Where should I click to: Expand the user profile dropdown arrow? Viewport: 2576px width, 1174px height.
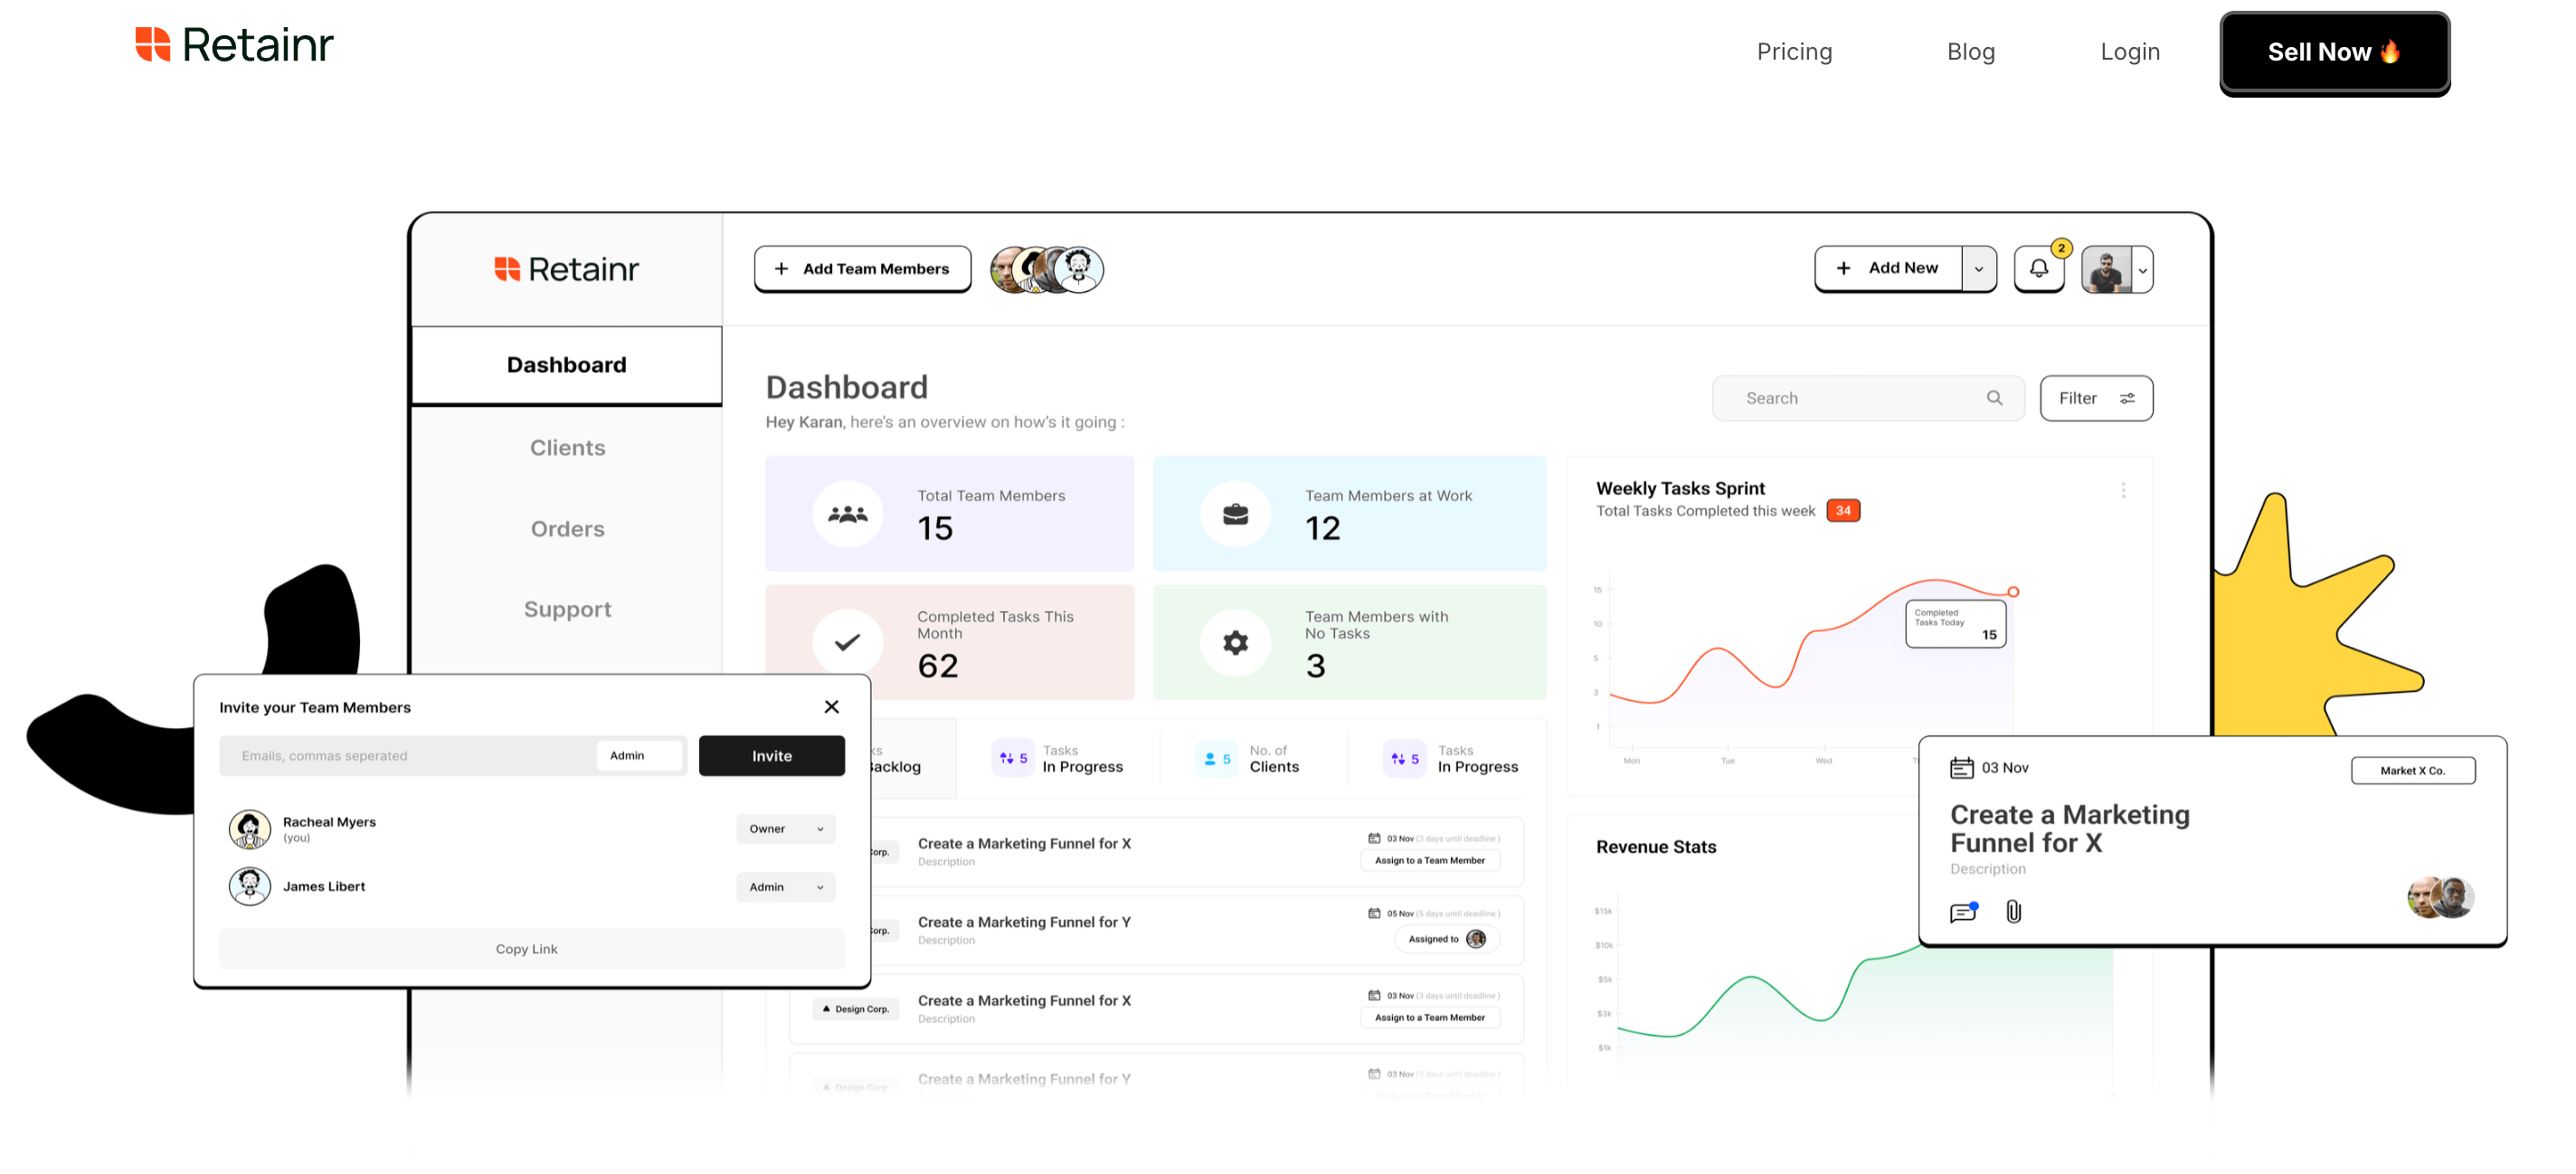[x=2142, y=270]
